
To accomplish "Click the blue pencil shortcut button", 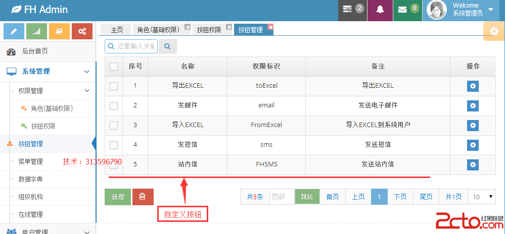I will click(x=14, y=31).
